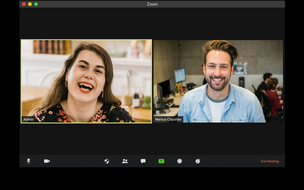
Task: Open the Security shield options
Action: click(107, 161)
